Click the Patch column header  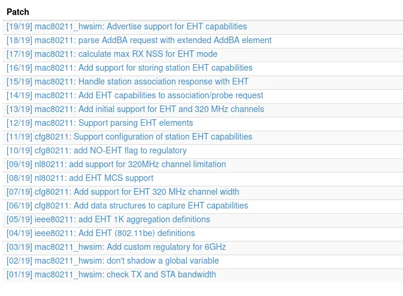18,12
